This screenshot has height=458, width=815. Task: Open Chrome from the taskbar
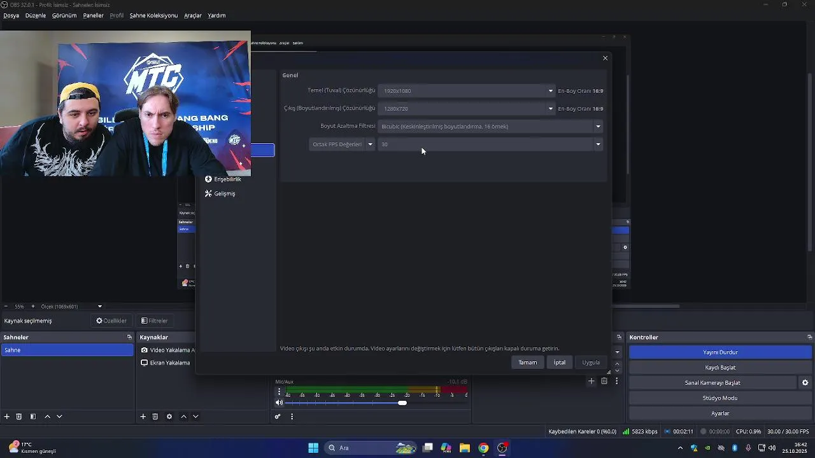click(483, 448)
